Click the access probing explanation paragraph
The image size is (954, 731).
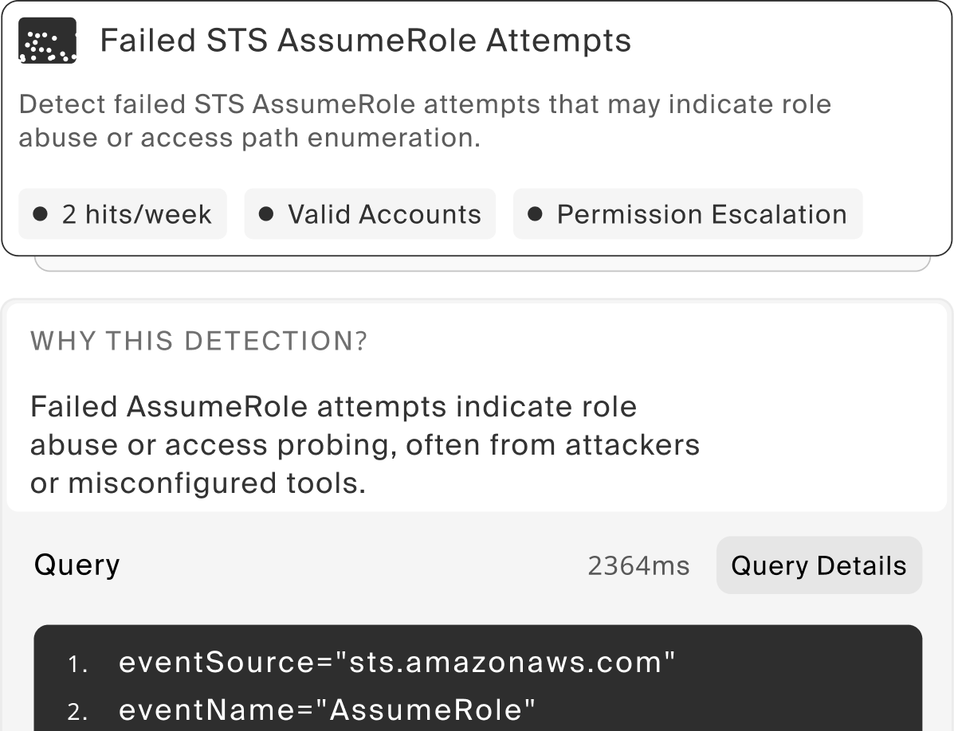tap(364, 444)
